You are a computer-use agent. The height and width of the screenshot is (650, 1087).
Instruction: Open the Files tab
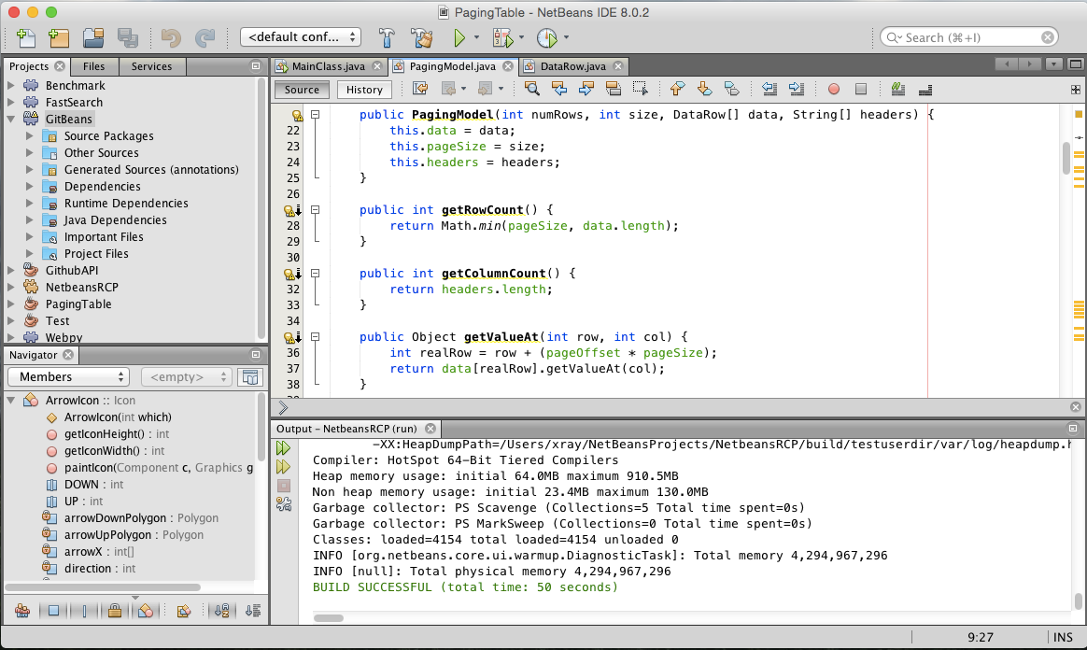pos(93,66)
